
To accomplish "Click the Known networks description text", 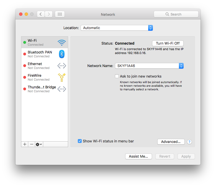I will coord(151,86).
